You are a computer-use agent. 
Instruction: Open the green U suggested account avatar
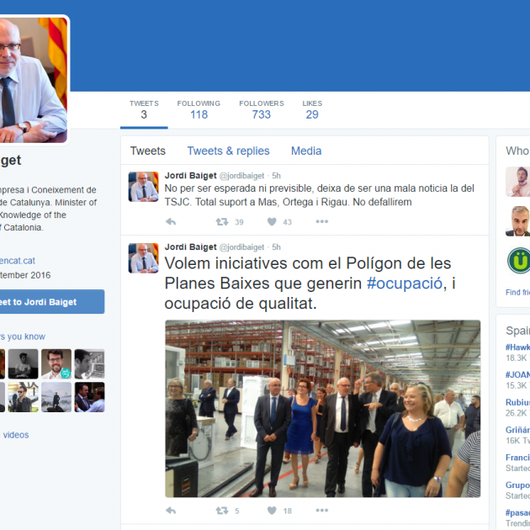point(518,261)
